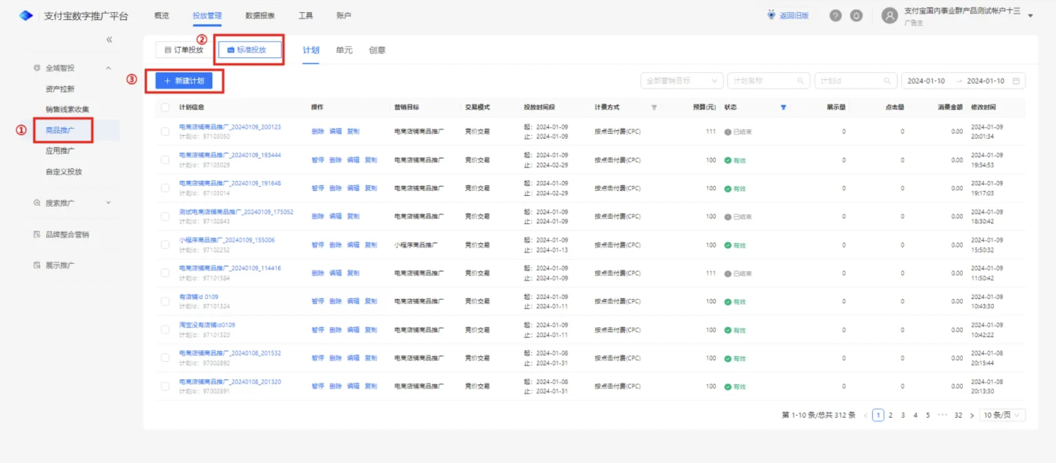Click the 新建计划 button

pyautogui.click(x=184, y=81)
